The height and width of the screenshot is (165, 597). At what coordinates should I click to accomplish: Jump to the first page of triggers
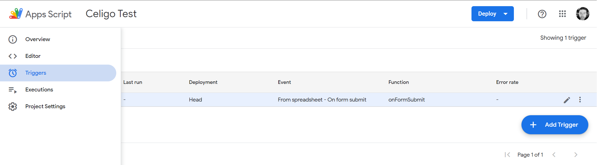507,154
